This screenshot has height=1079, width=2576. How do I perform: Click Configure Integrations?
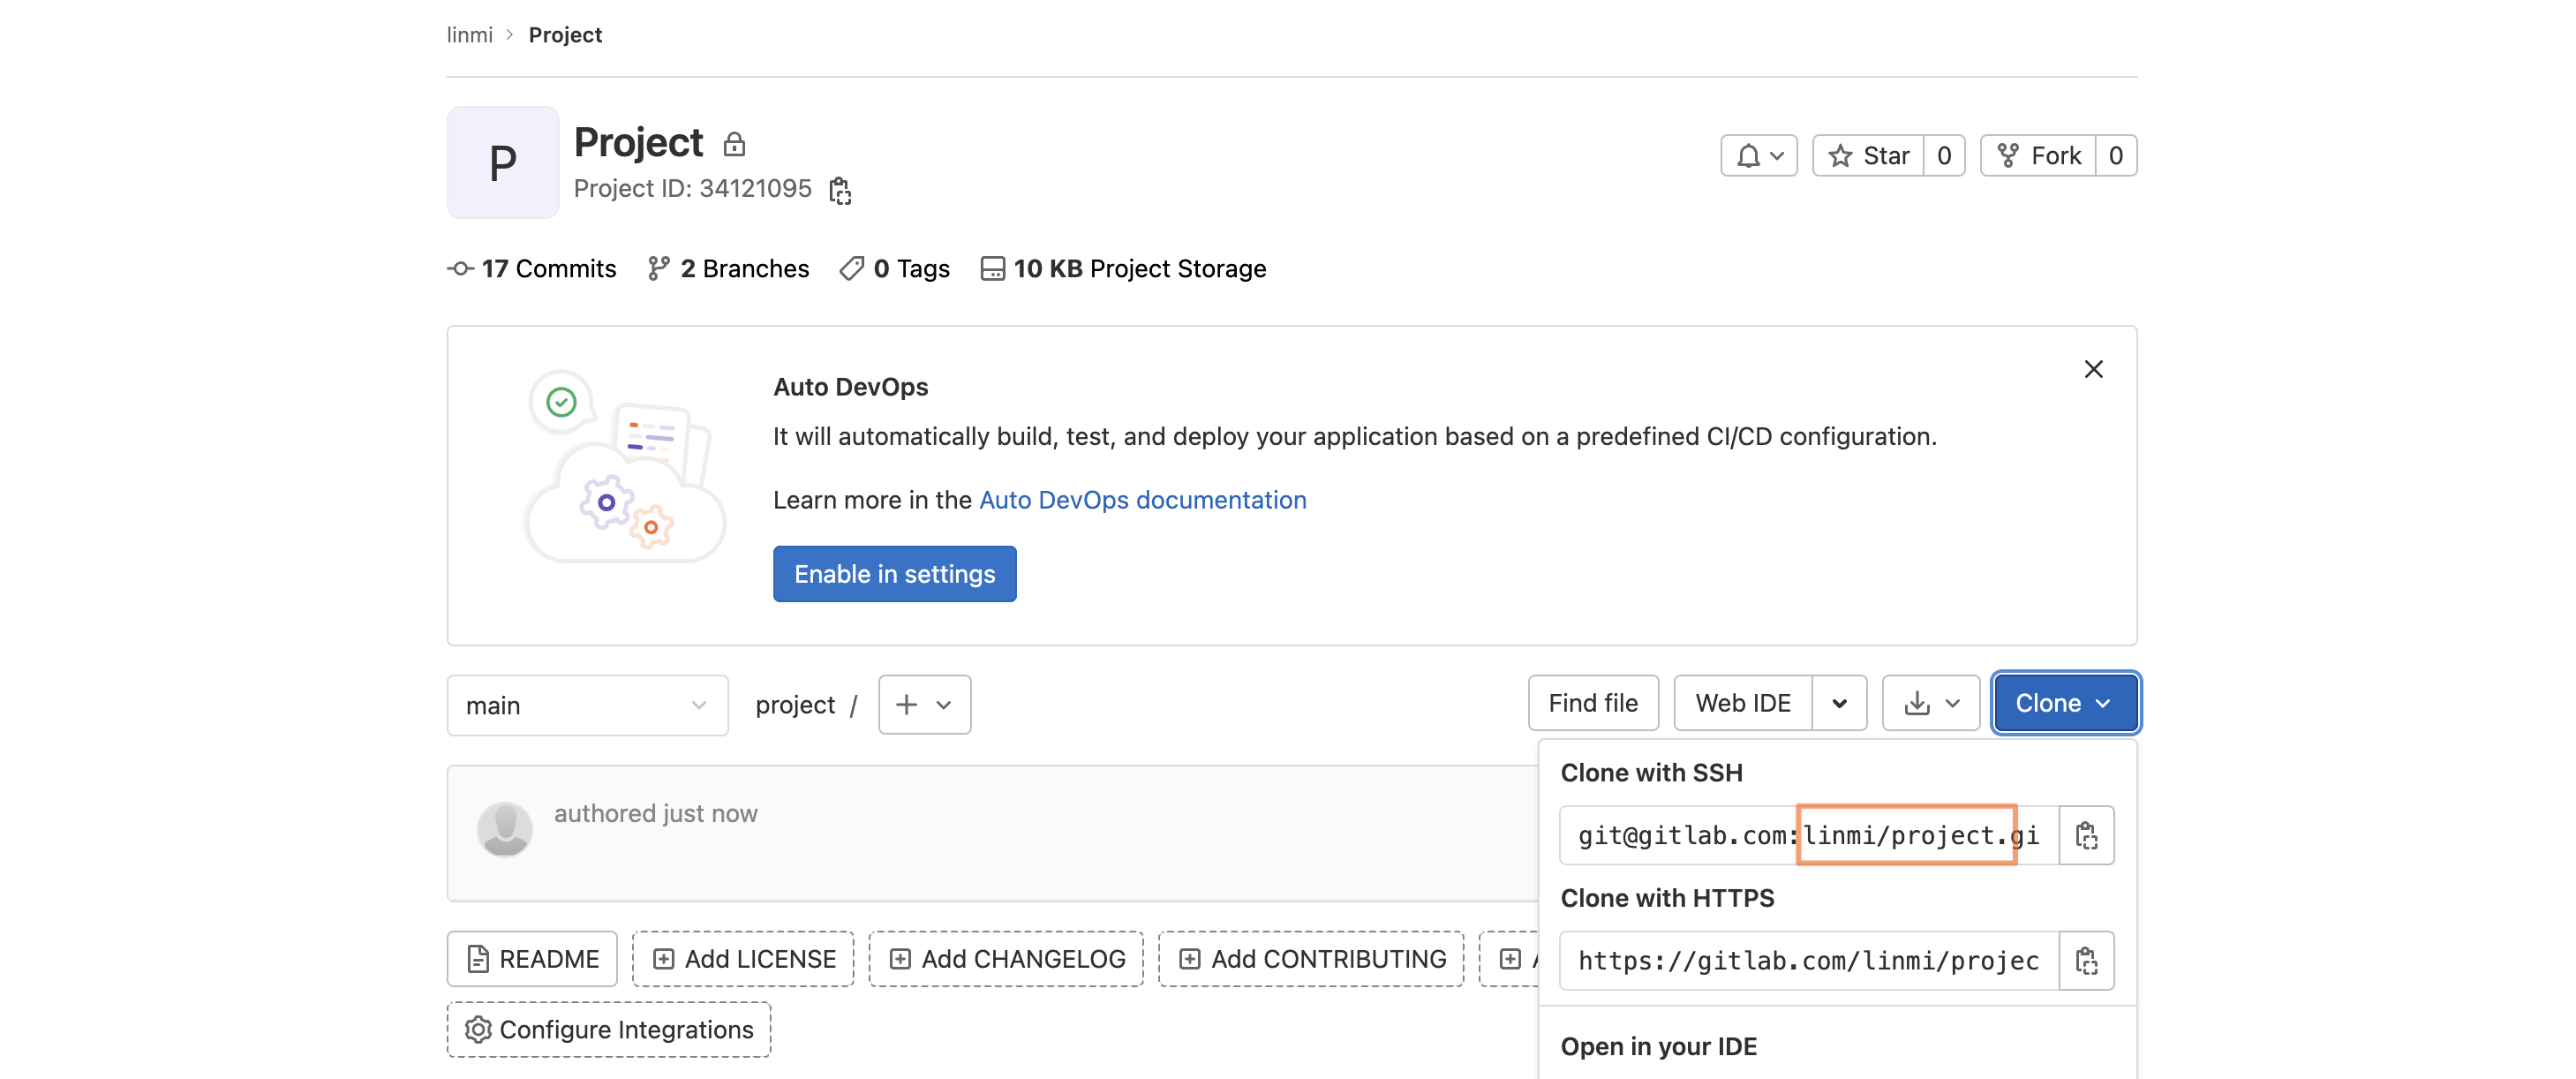click(x=609, y=1030)
